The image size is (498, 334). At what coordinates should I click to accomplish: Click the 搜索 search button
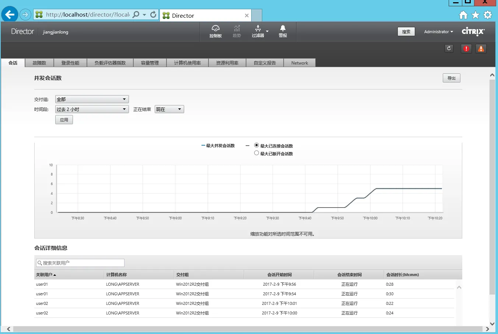[x=406, y=32]
